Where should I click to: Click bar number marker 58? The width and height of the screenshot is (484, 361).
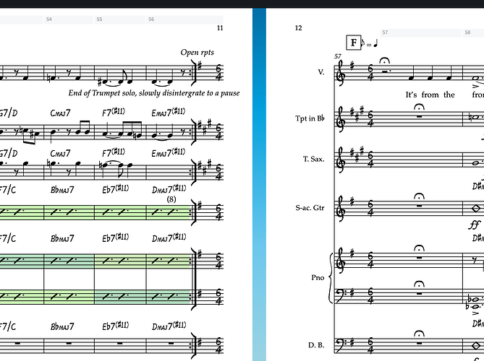pyautogui.click(x=473, y=32)
